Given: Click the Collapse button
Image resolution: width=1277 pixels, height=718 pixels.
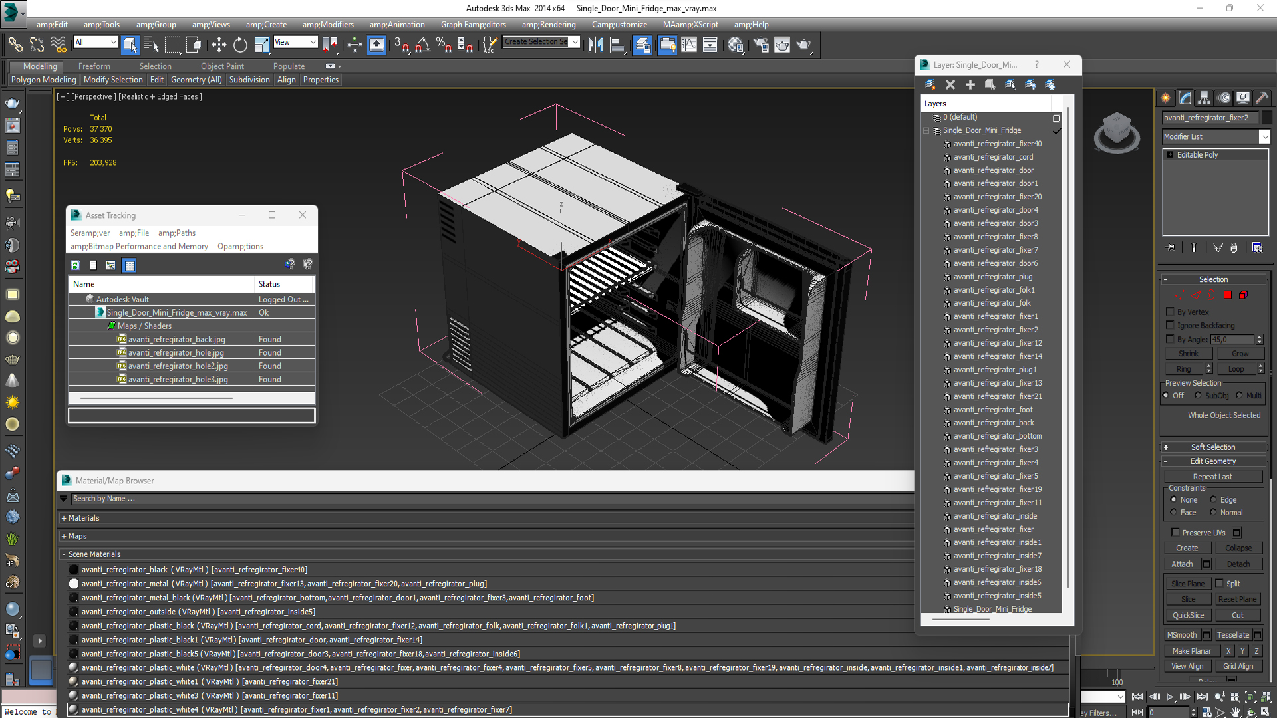Looking at the screenshot, I should click(1238, 548).
